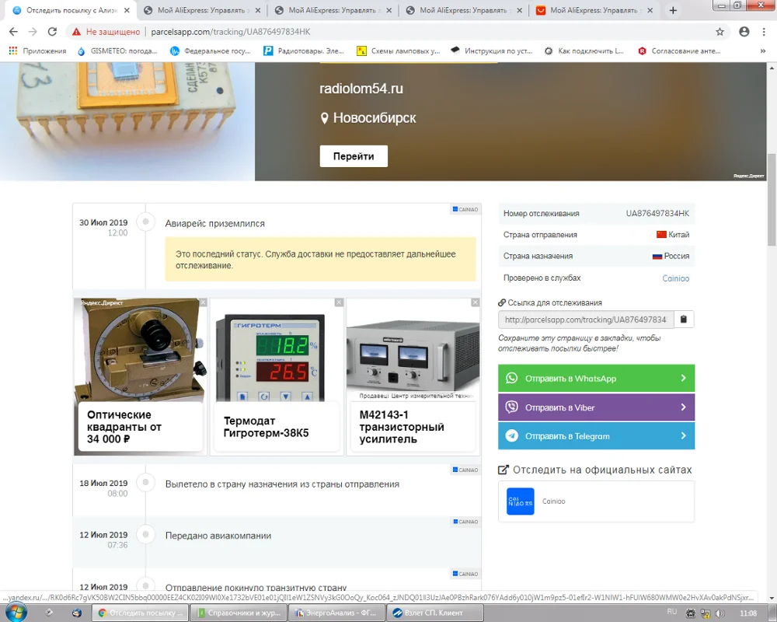
Task: Open the Схемы ламповых у... bookmark
Action: [399, 51]
